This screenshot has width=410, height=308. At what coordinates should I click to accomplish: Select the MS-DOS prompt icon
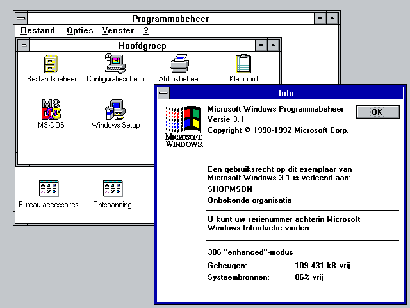(x=51, y=110)
